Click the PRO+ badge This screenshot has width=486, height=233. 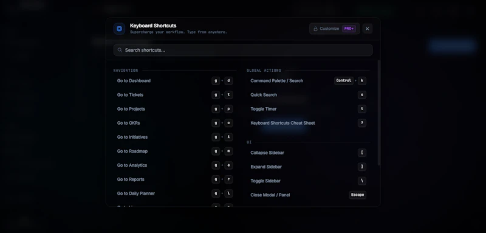(x=349, y=29)
